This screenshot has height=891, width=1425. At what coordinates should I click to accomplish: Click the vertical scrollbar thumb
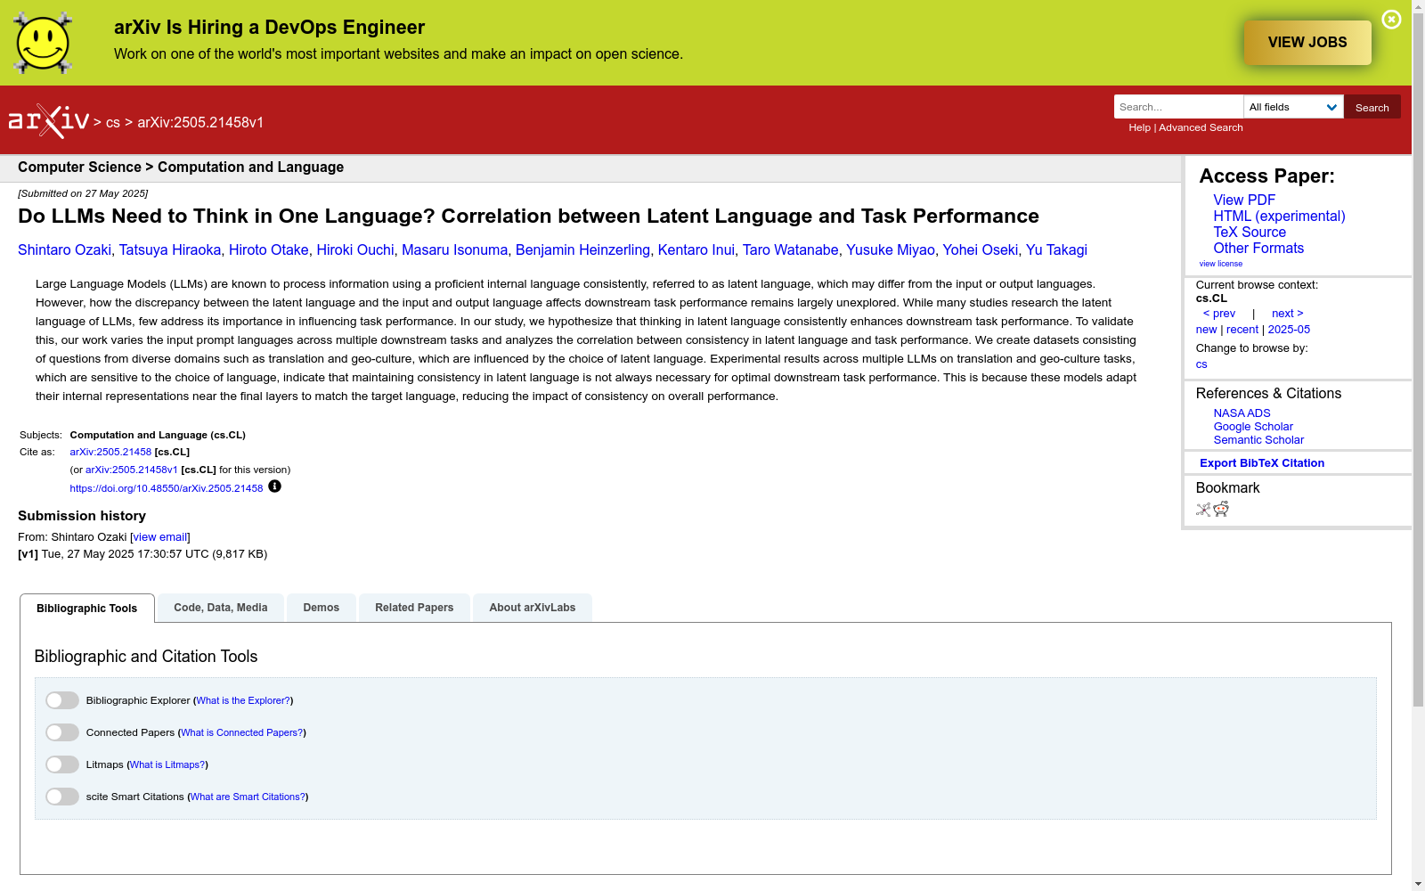click(1418, 361)
